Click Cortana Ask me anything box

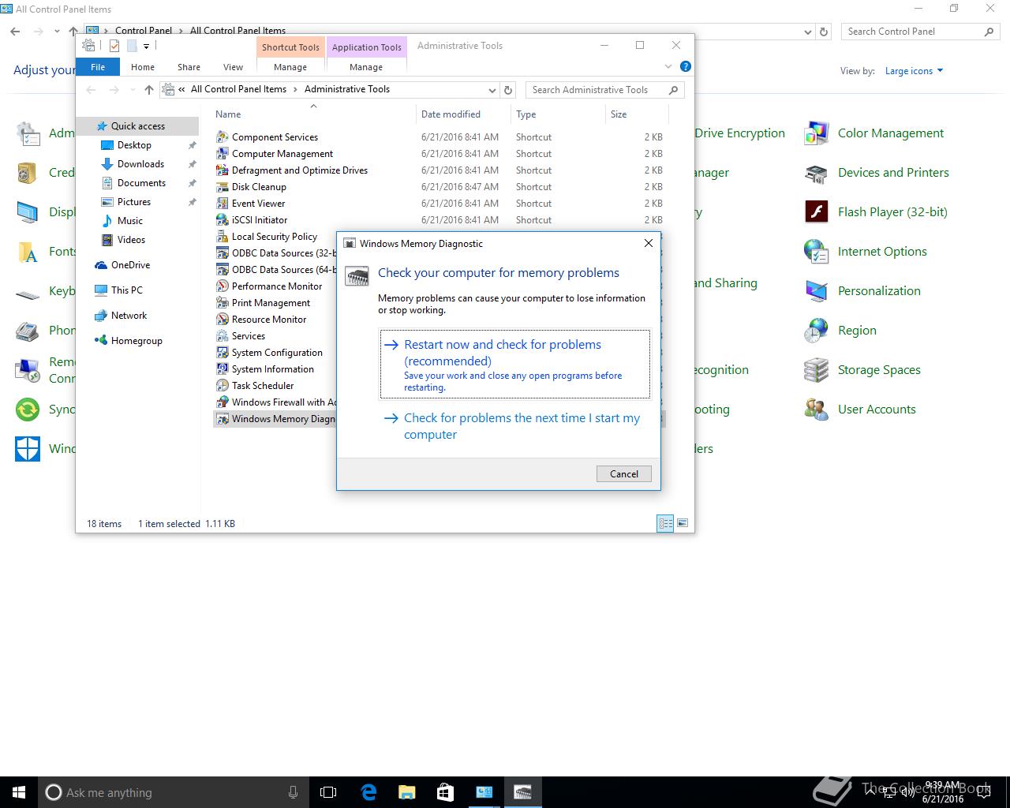173,792
